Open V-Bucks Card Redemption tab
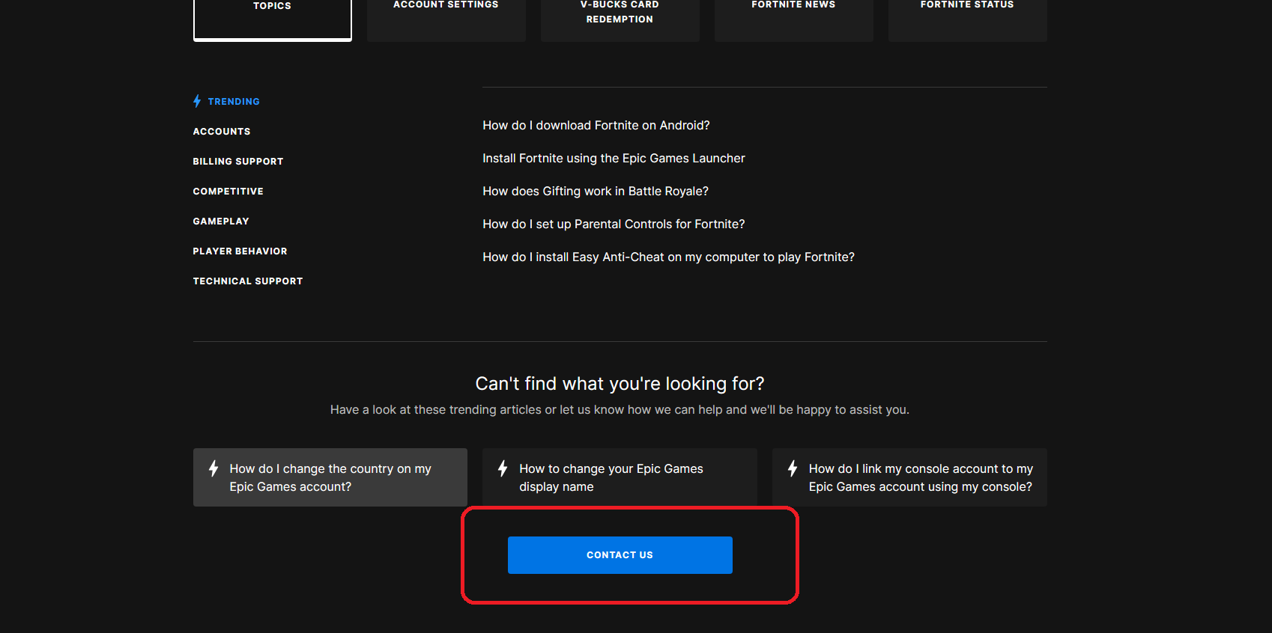The width and height of the screenshot is (1272, 633). pos(620,15)
